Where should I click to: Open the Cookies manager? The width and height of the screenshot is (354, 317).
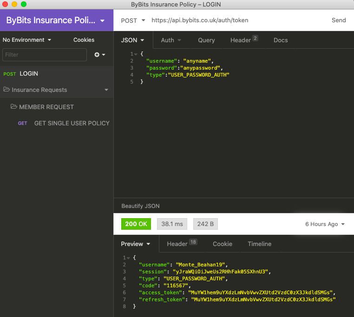(84, 40)
